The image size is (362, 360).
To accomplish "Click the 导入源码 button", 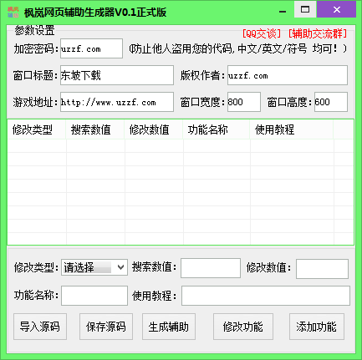I will point(40,327).
